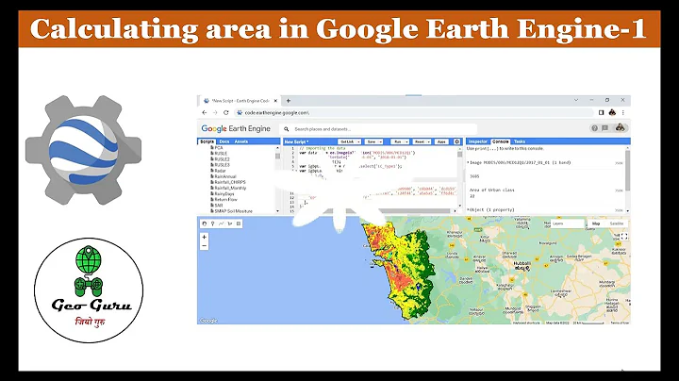Image resolution: width=679 pixels, height=381 pixels.
Task: Open the tab search chevron in title bar
Action: [576, 100]
